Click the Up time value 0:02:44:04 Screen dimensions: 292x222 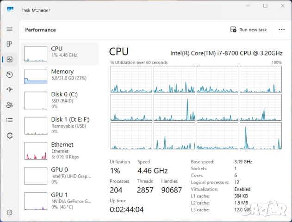click(x=127, y=210)
